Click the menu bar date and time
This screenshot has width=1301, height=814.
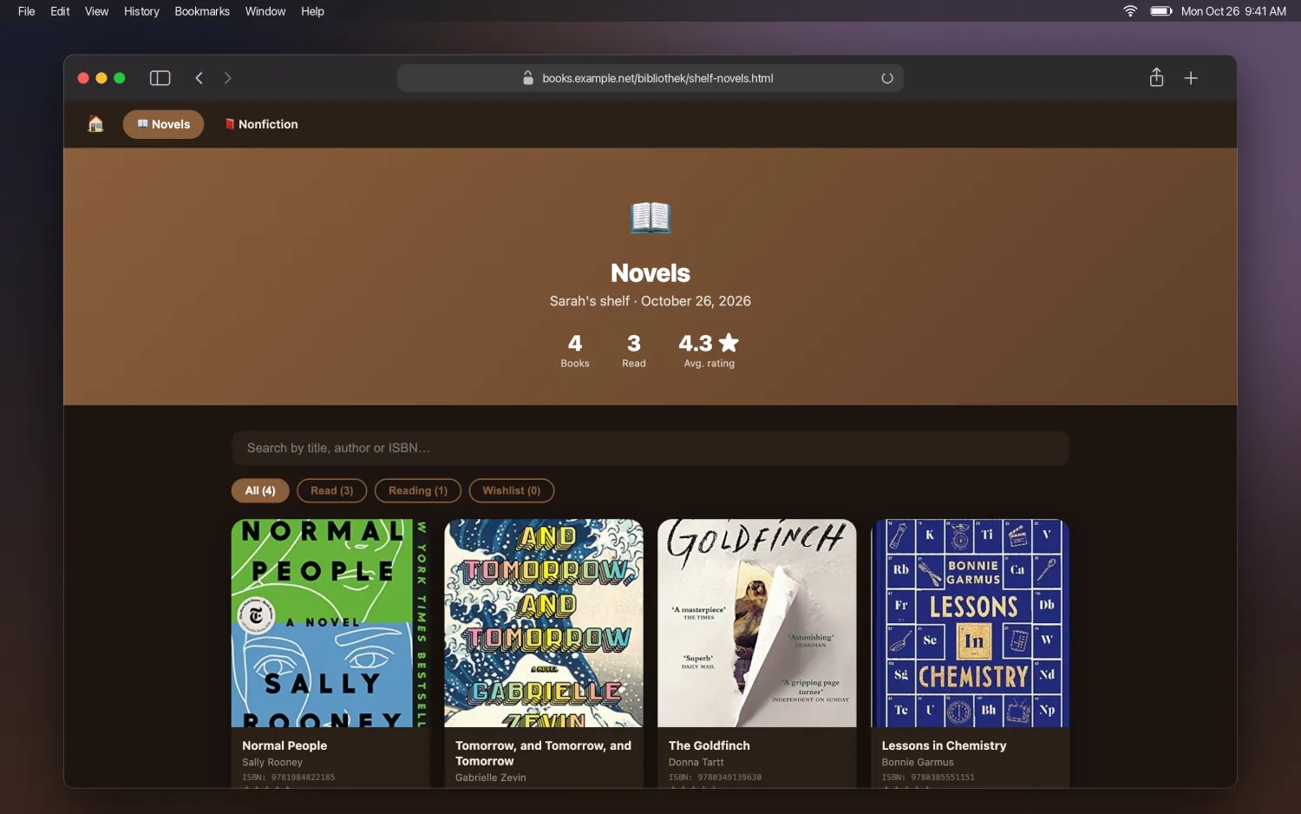[x=1233, y=11]
